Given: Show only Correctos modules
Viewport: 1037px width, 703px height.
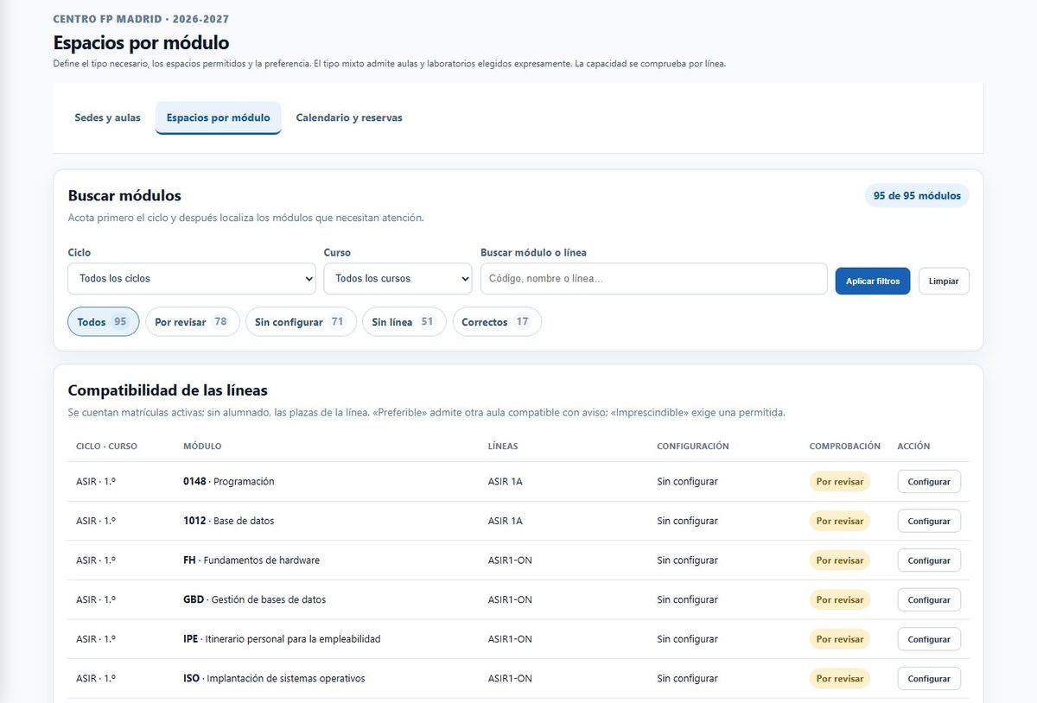Looking at the screenshot, I should pos(497,322).
